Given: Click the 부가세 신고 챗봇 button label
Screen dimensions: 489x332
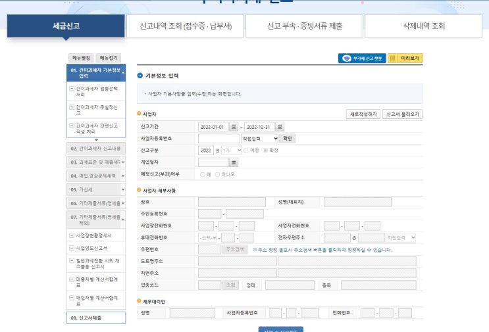Looking at the screenshot, I should click(x=367, y=59).
